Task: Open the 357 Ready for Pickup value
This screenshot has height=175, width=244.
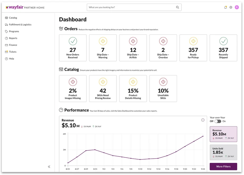Action: [x=193, y=50]
